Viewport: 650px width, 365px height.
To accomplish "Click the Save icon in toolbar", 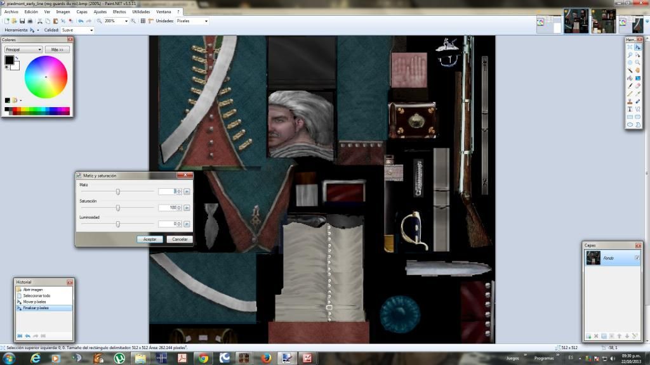I will click(22, 21).
